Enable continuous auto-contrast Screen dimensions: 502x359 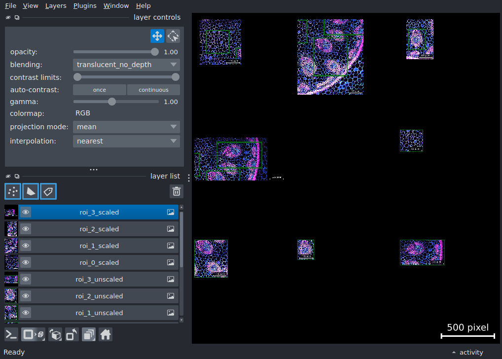click(x=153, y=90)
